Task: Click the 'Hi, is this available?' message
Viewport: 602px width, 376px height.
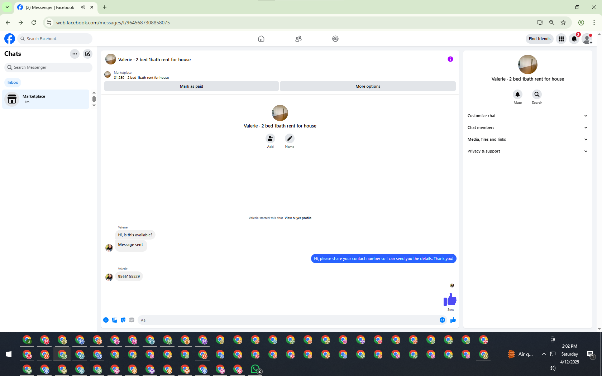Action: 135,235
